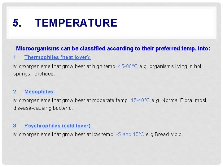Click the title number 5.
This screenshot has width=223, height=167.
pyautogui.click(x=17, y=23)
